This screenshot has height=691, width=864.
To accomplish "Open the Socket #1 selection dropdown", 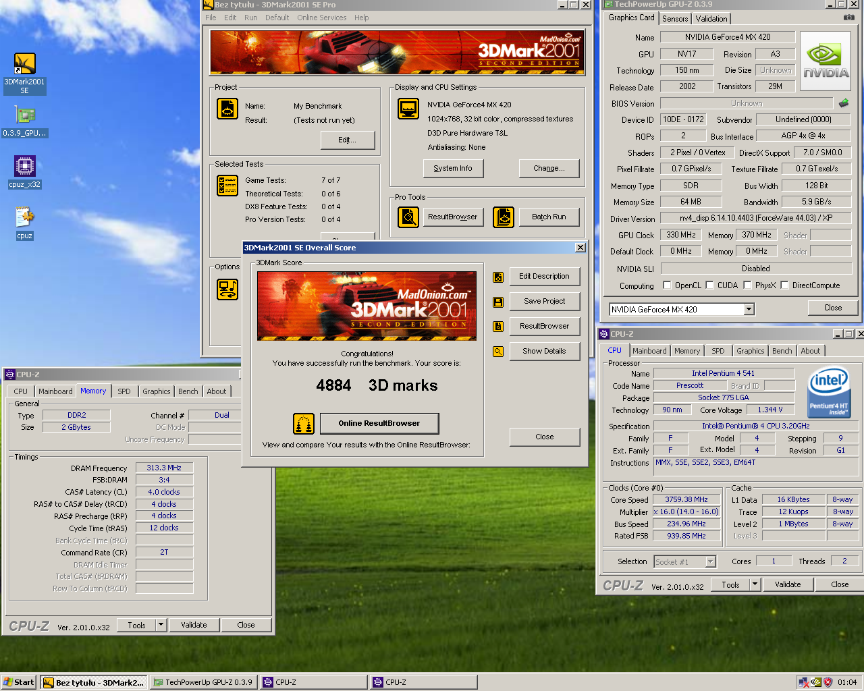I will [710, 562].
